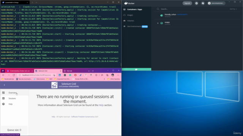243x136 pixels.
Task: Expand the eaapp compose app
Action: 158,23
